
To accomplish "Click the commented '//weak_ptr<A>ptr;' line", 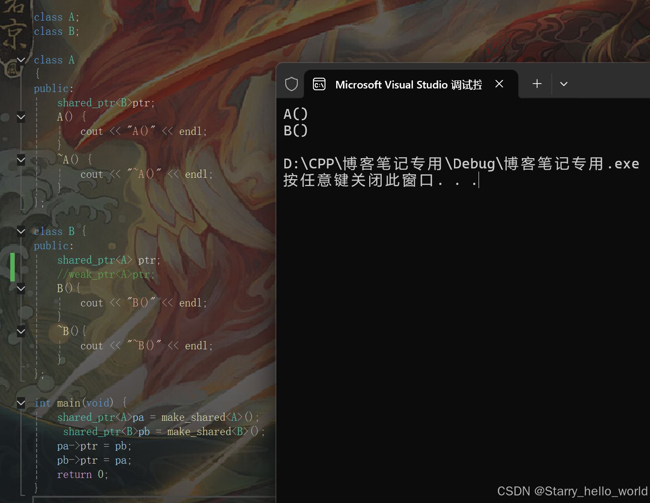I will pos(106,274).
